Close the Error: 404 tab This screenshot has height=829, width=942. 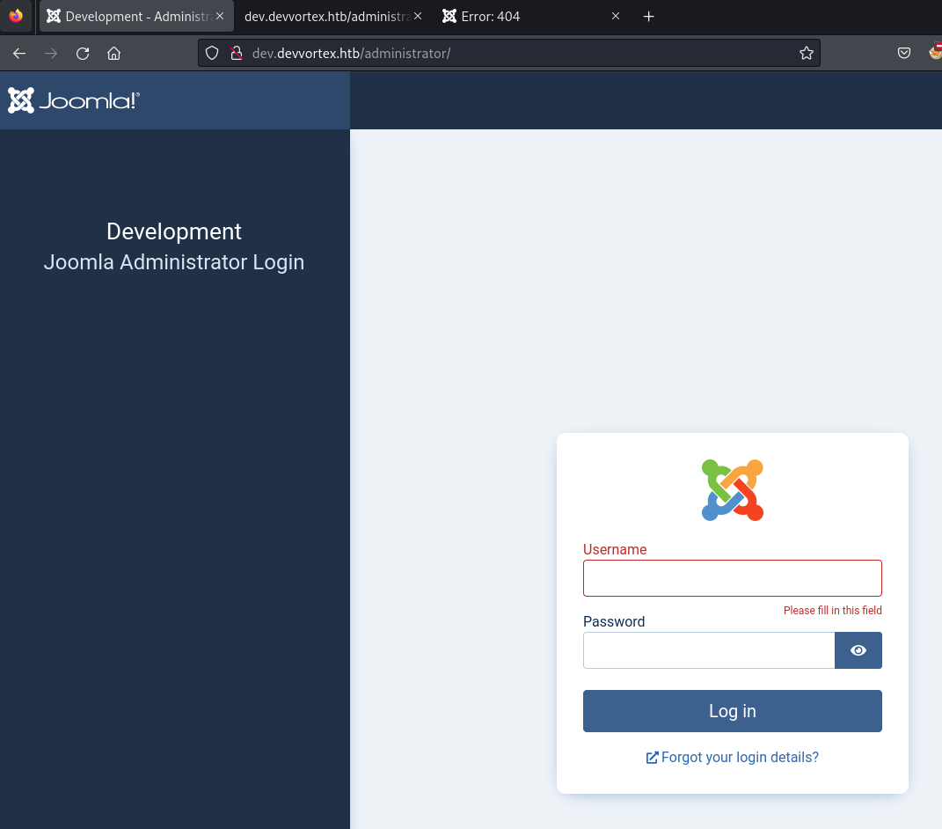coord(615,16)
